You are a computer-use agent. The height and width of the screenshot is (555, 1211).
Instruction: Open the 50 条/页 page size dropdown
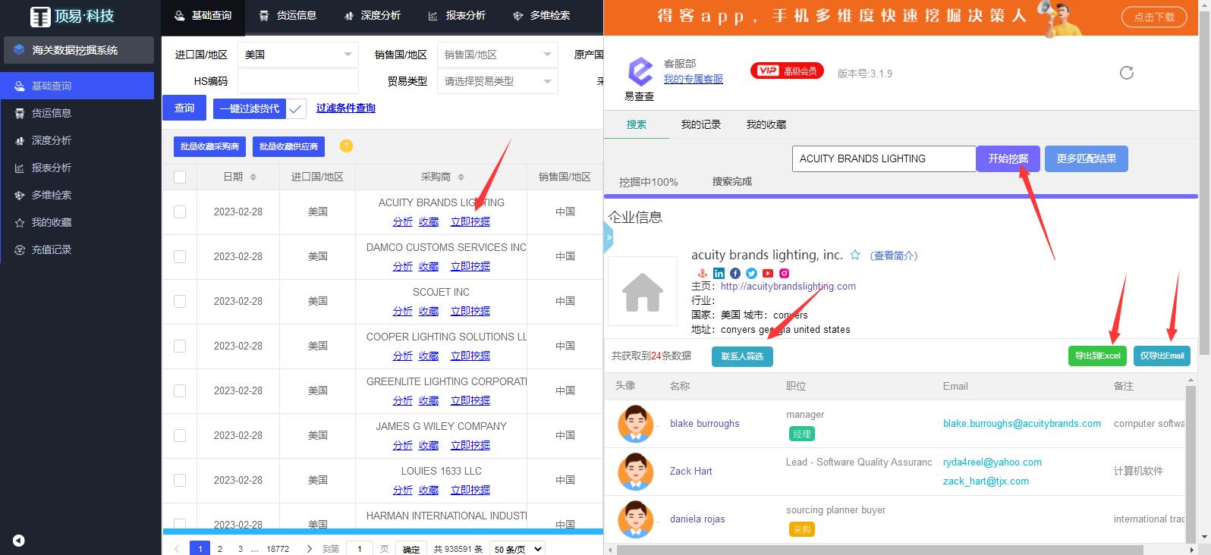[x=517, y=549]
